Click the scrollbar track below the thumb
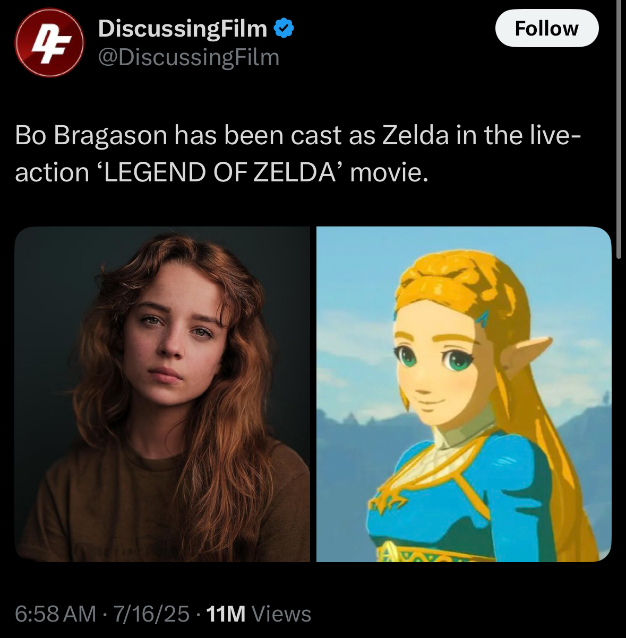626x638 pixels. (x=619, y=445)
